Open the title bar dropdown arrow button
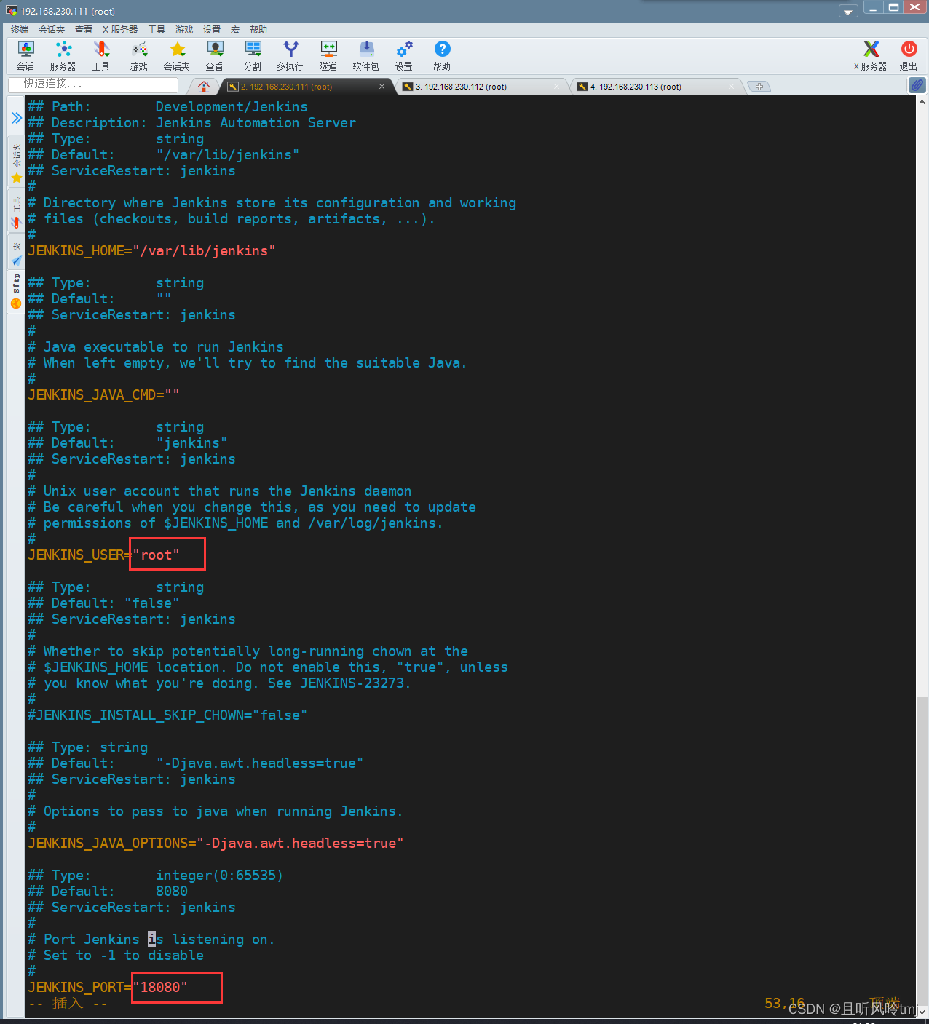The image size is (929, 1024). pos(848,11)
